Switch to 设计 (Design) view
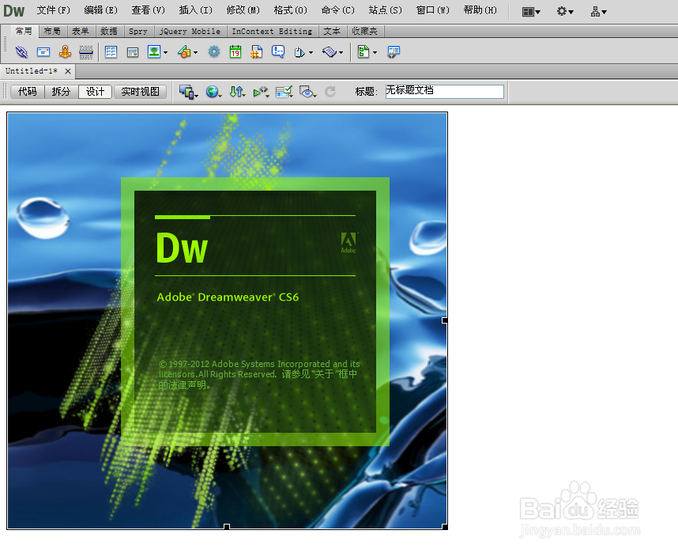The width and height of the screenshot is (678, 553). pyautogui.click(x=95, y=92)
